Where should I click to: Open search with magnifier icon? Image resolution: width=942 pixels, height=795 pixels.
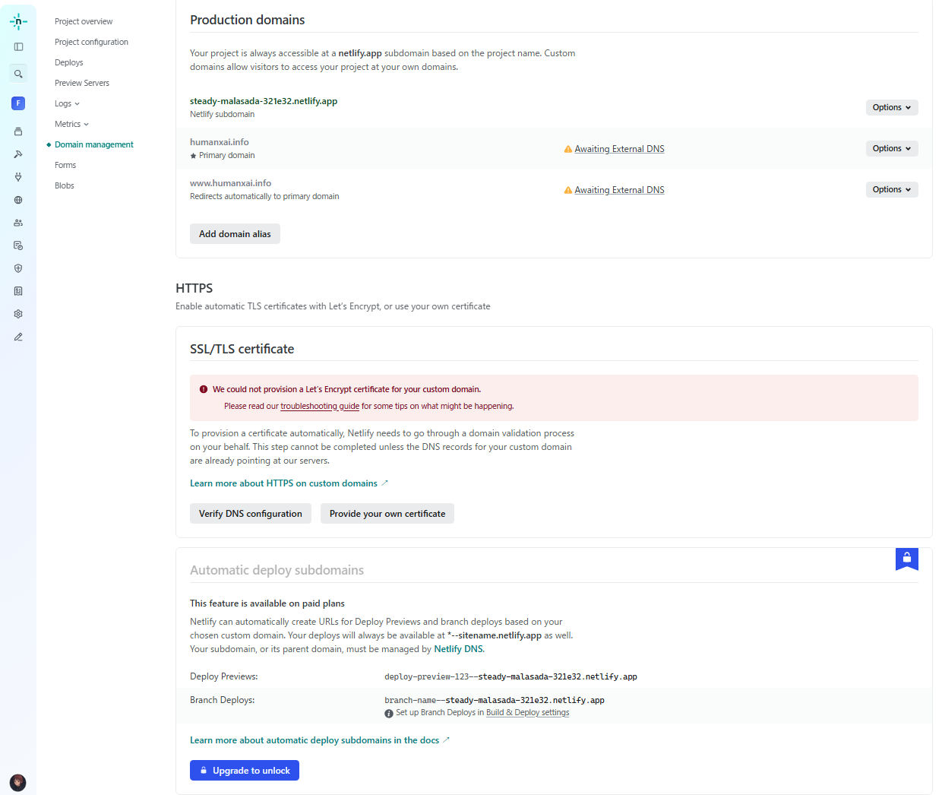pos(18,74)
